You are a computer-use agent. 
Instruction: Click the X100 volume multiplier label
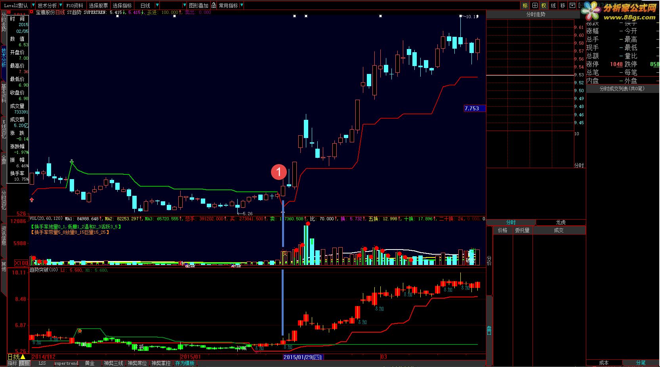[21, 263]
